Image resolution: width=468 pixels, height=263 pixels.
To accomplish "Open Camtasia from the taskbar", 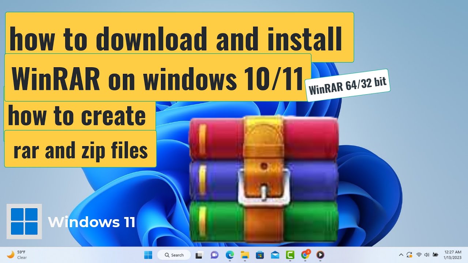I will pos(290,255).
